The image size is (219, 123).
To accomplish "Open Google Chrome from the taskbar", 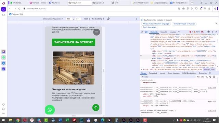I will pyautogui.click(x=18, y=120).
